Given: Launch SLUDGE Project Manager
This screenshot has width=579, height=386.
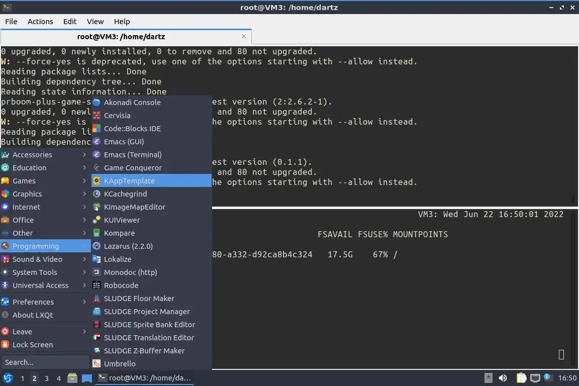Looking at the screenshot, I should 151,312.
